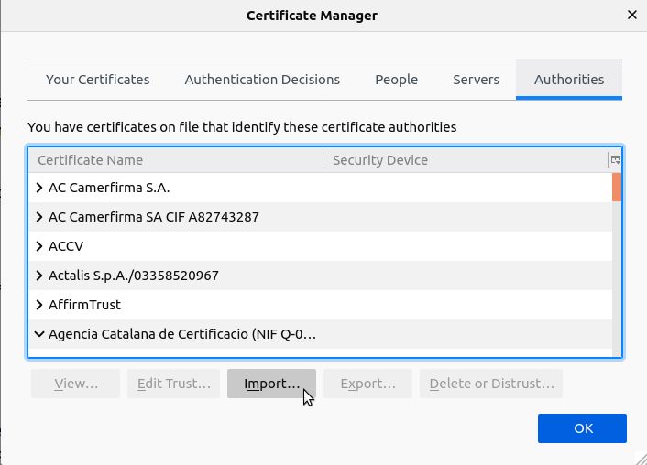Screen dimensions: 647x465
Task: Expand the AffirmTrust authority row
Action: point(39,305)
